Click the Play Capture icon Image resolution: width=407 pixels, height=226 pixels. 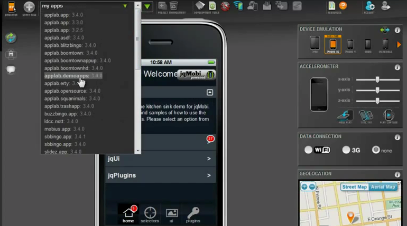click(x=388, y=115)
